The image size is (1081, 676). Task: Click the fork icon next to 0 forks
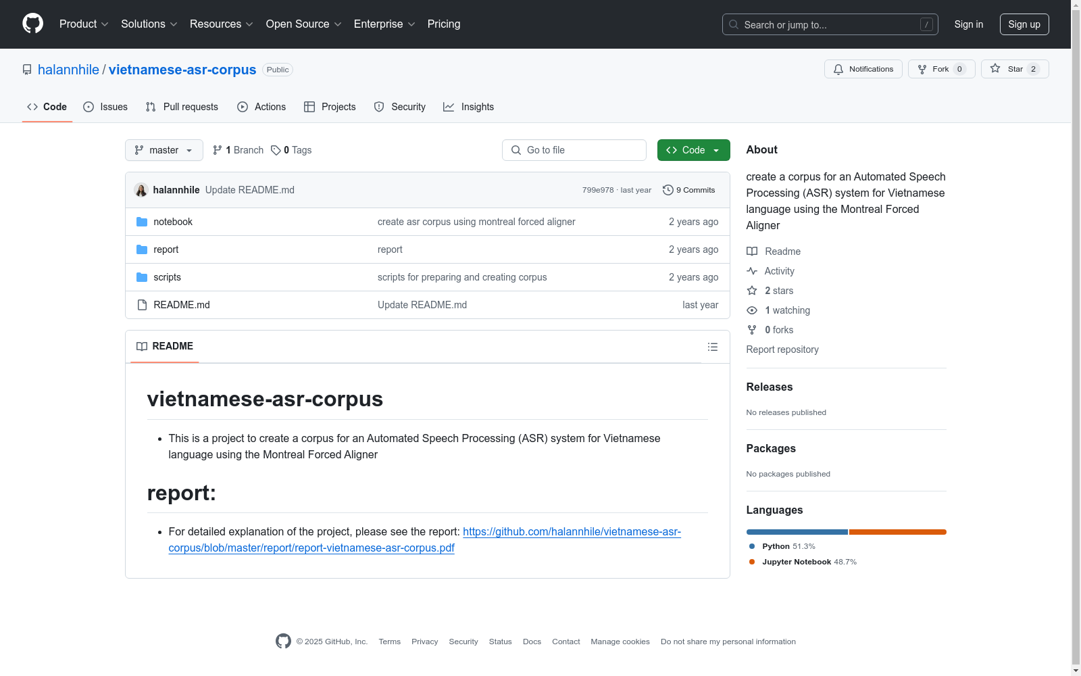point(752,330)
